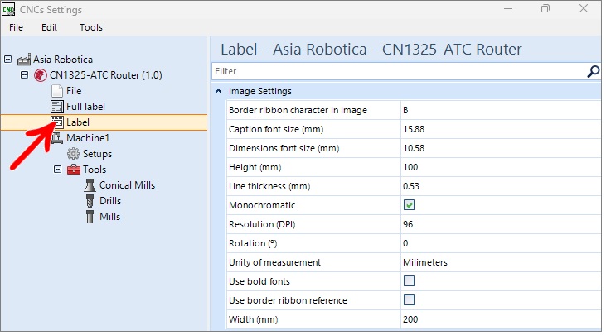Viewport: 606px width, 335px height.
Task: Edit Line thickness value 0.53
Action: click(x=501, y=186)
